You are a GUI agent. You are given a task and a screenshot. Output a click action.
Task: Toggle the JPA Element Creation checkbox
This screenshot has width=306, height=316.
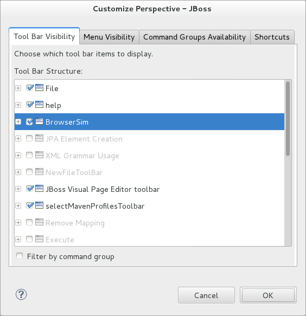click(x=29, y=138)
